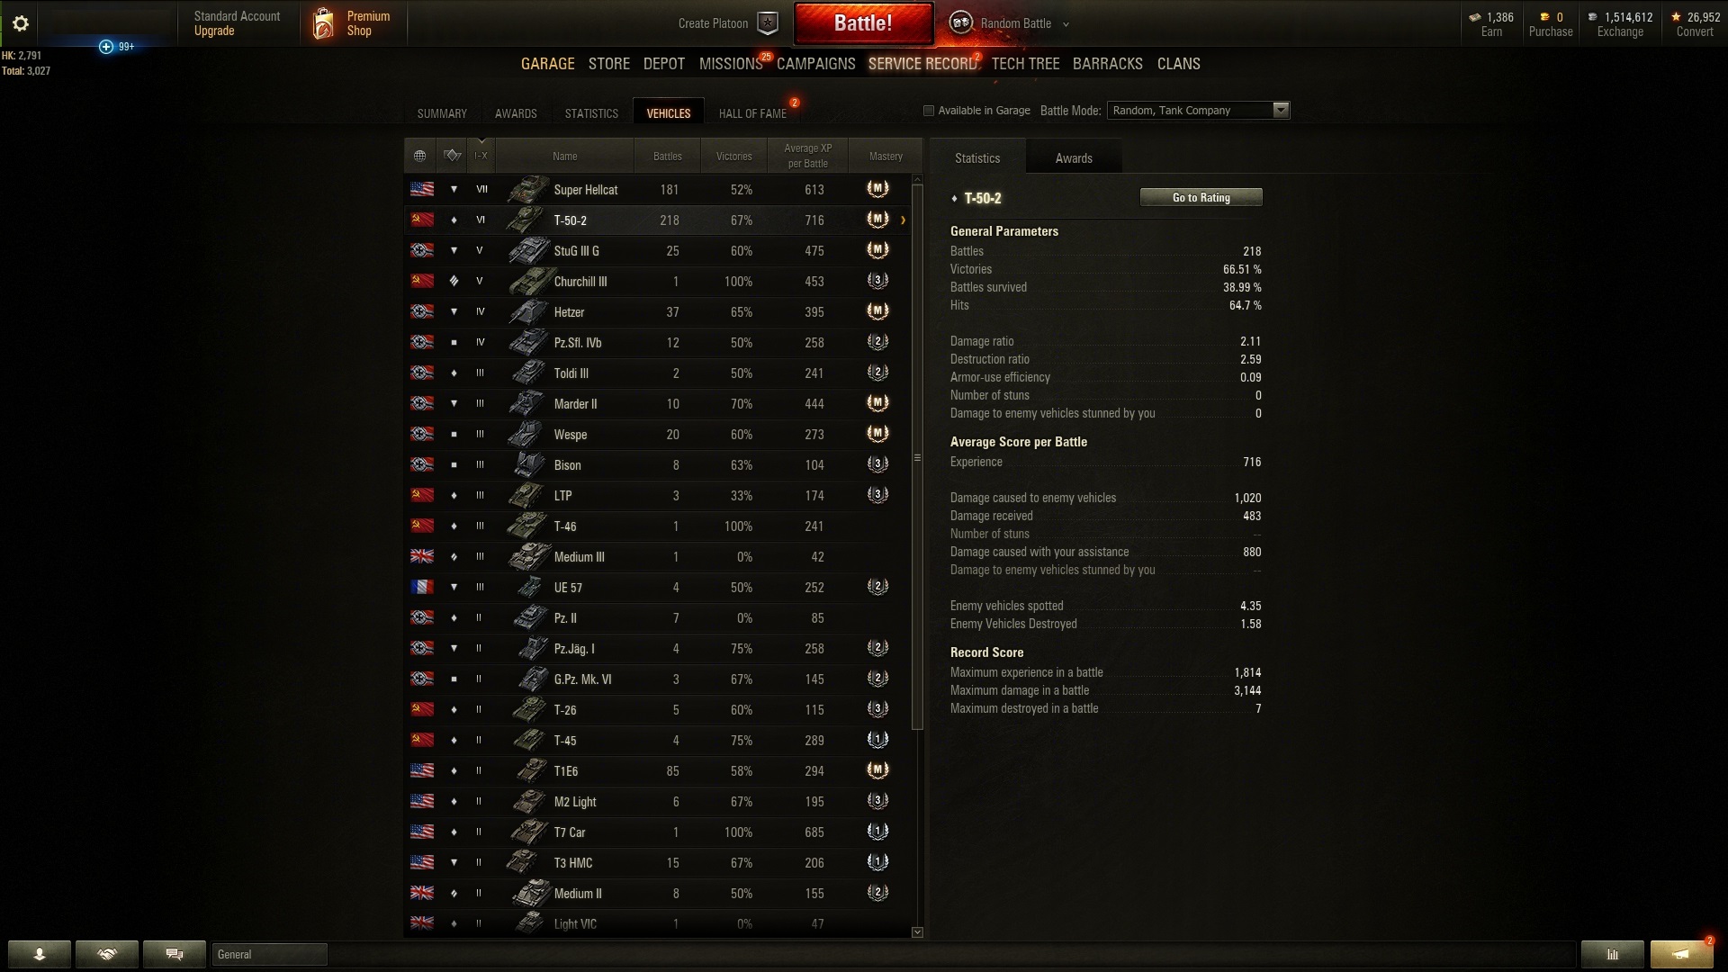Expand the tier I-X sort arrow
Screen dimensions: 1728x972
(481, 142)
